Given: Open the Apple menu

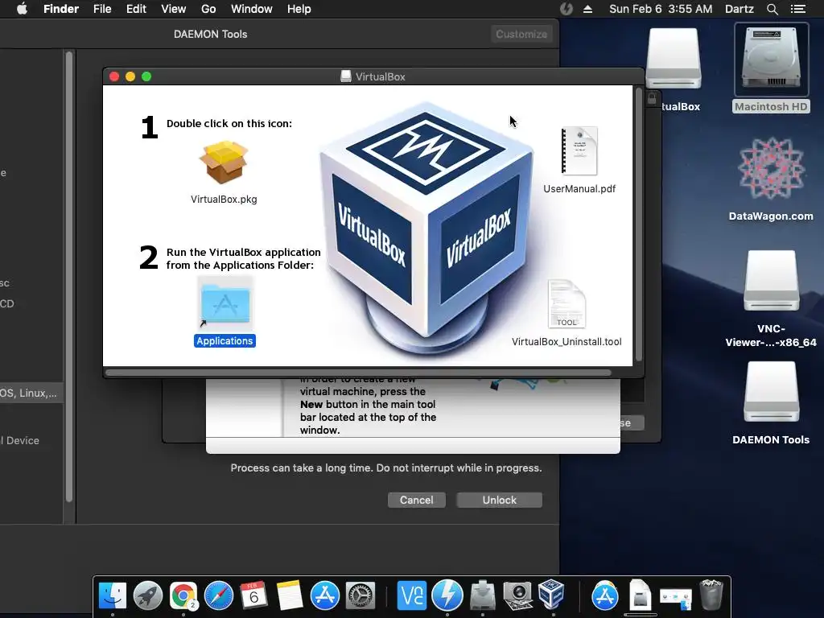Looking at the screenshot, I should point(22,9).
